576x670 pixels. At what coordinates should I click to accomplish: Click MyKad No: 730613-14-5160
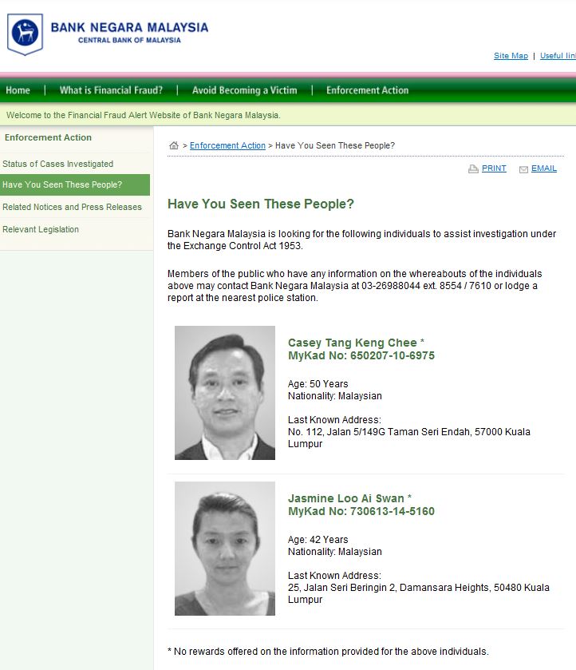[x=361, y=511]
